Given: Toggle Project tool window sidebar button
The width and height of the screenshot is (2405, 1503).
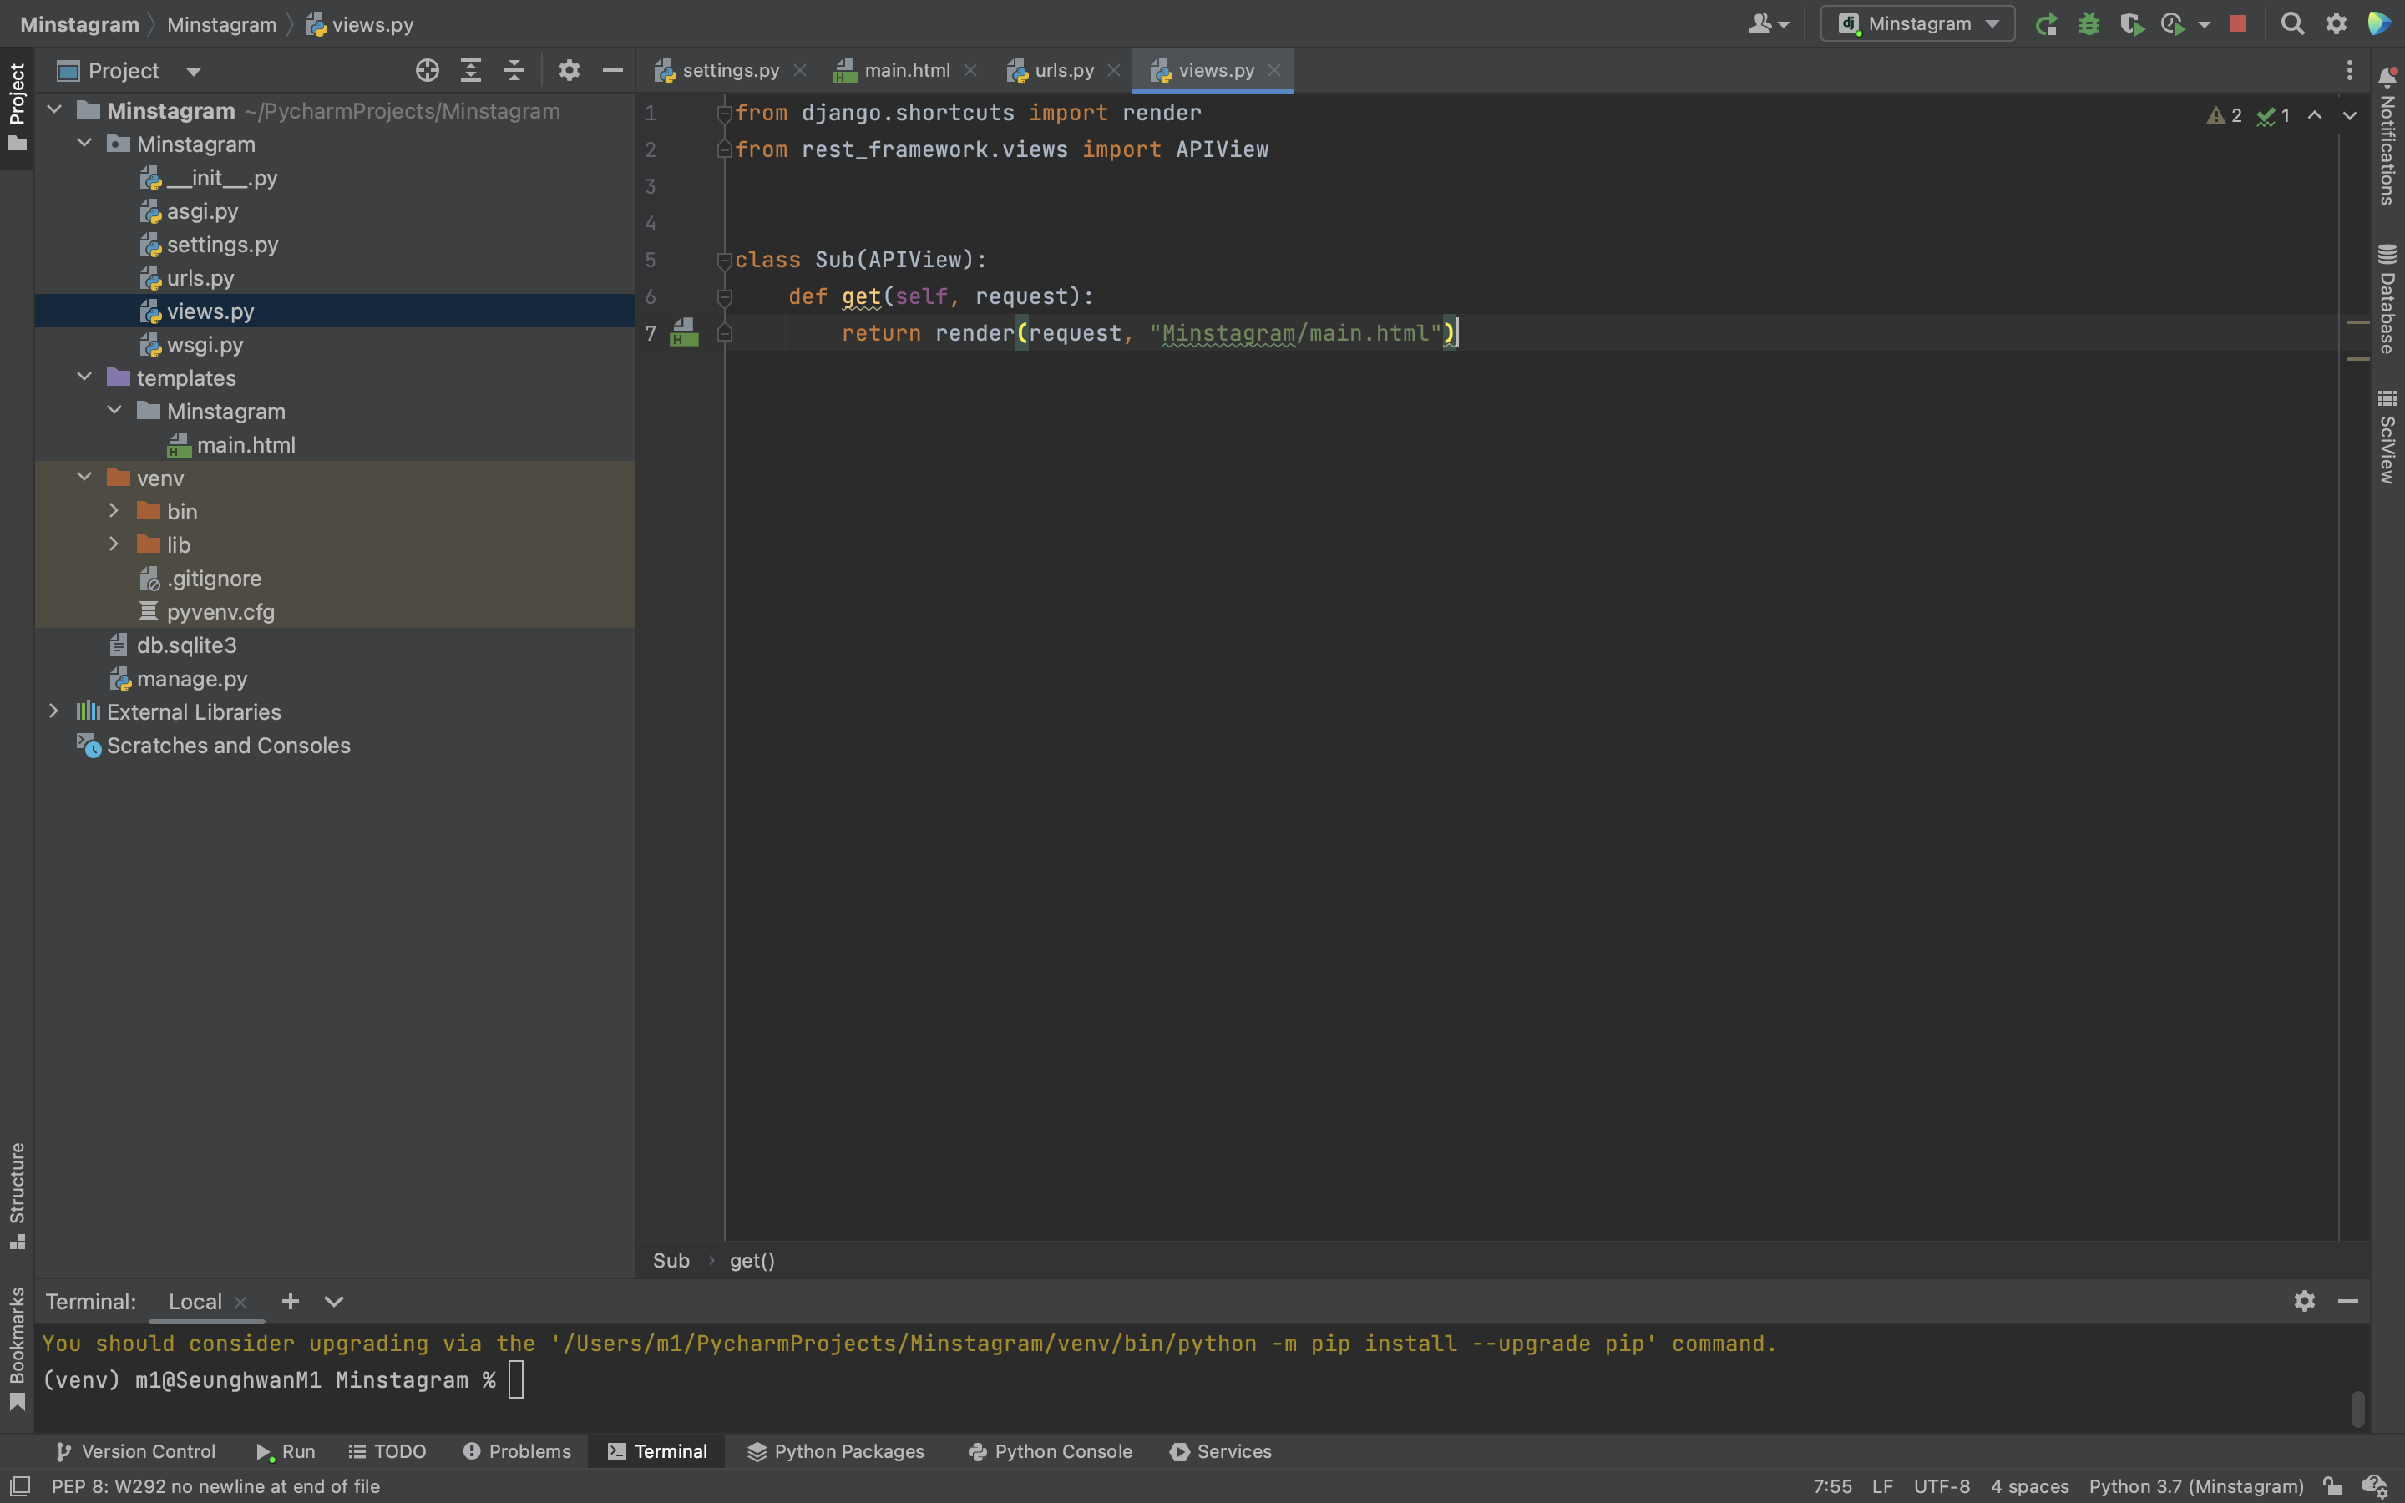Looking at the screenshot, I should point(17,106).
